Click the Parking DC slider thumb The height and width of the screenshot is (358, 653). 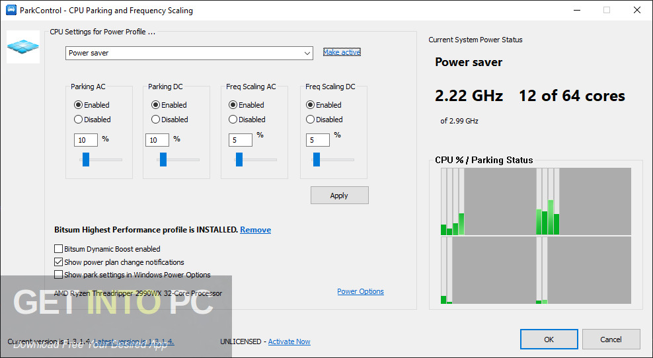coord(163,159)
